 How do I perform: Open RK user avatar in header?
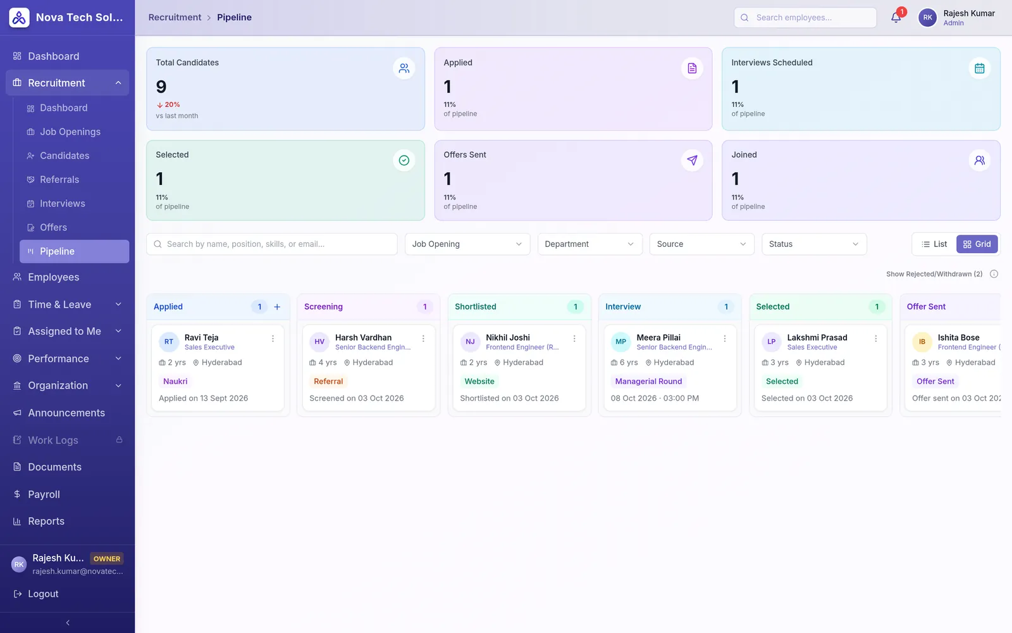pos(927,17)
